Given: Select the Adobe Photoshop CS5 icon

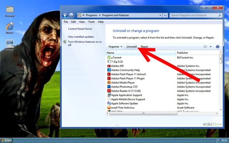Looking at the screenshot, I should tap(109, 87).
